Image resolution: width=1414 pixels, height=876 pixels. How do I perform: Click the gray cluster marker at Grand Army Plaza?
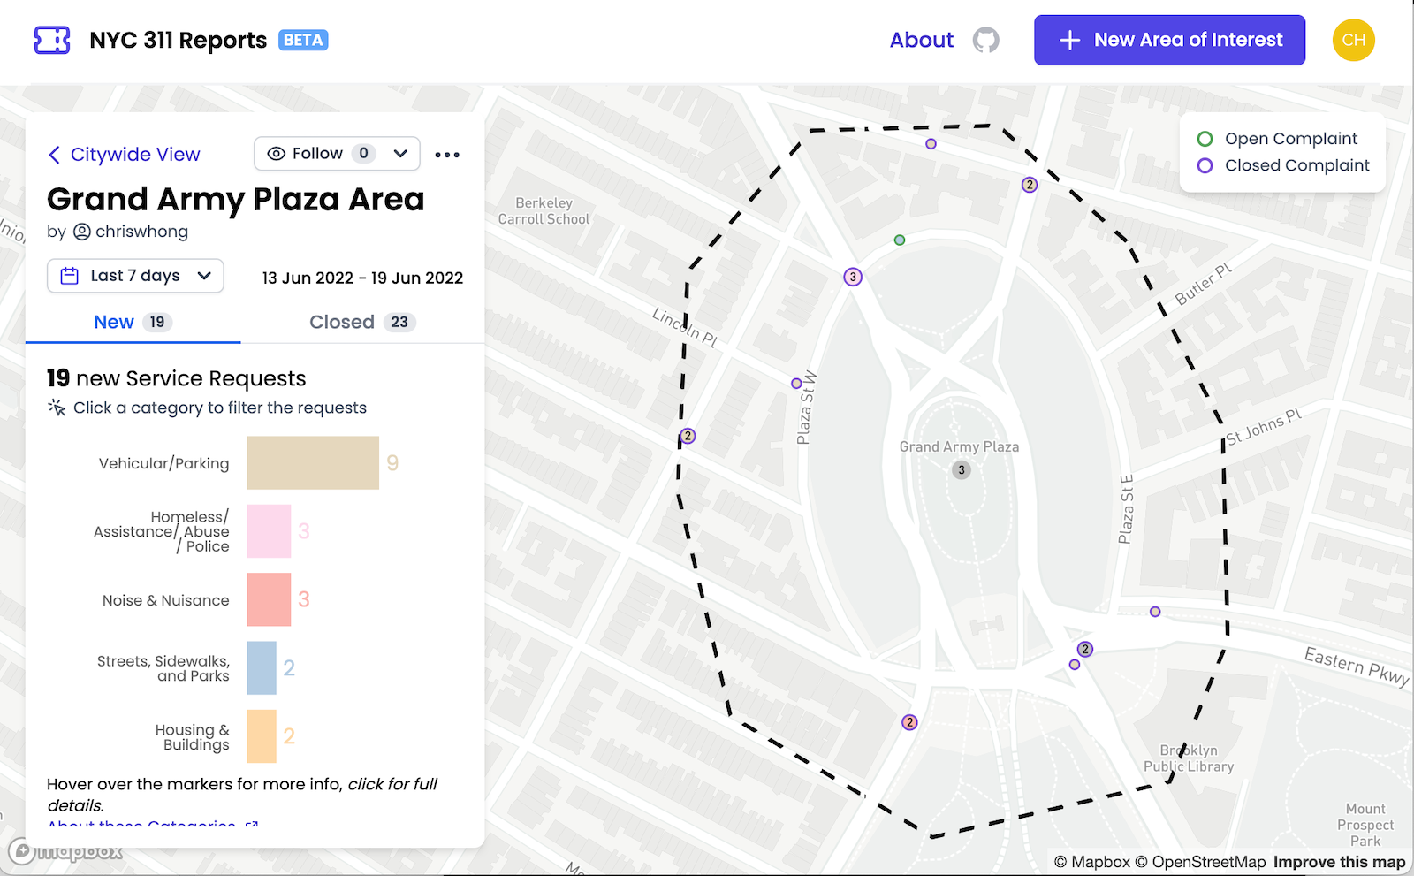click(x=962, y=470)
